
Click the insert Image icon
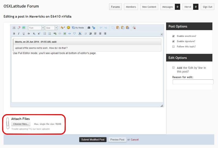pos(65,33)
